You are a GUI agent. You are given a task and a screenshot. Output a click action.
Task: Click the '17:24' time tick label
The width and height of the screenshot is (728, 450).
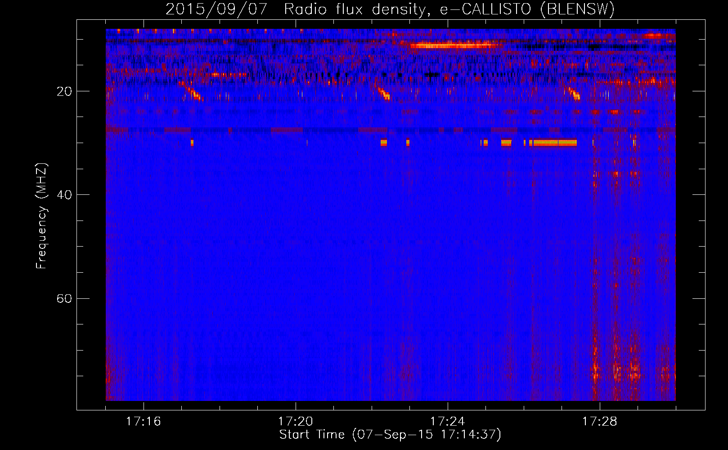pos(448,421)
